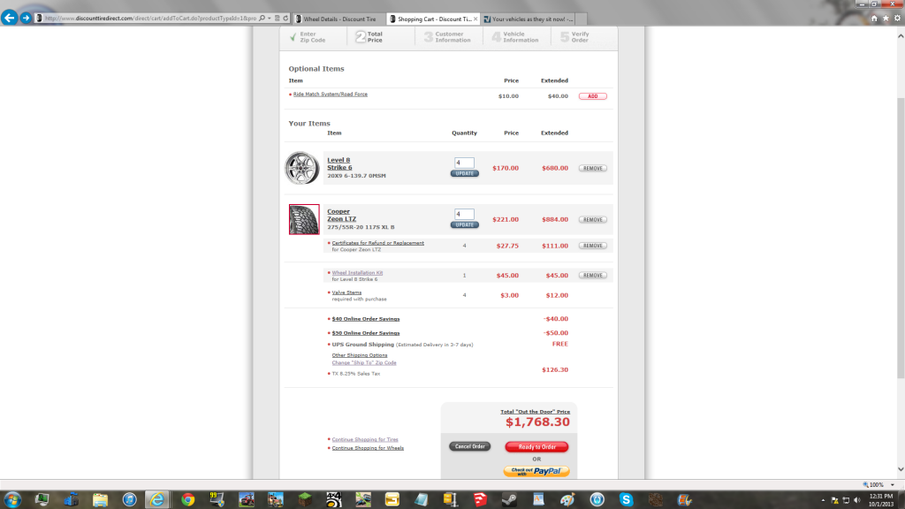This screenshot has width=905, height=509.
Task: Add Ride Match System/Road Force item
Action: click(x=593, y=96)
